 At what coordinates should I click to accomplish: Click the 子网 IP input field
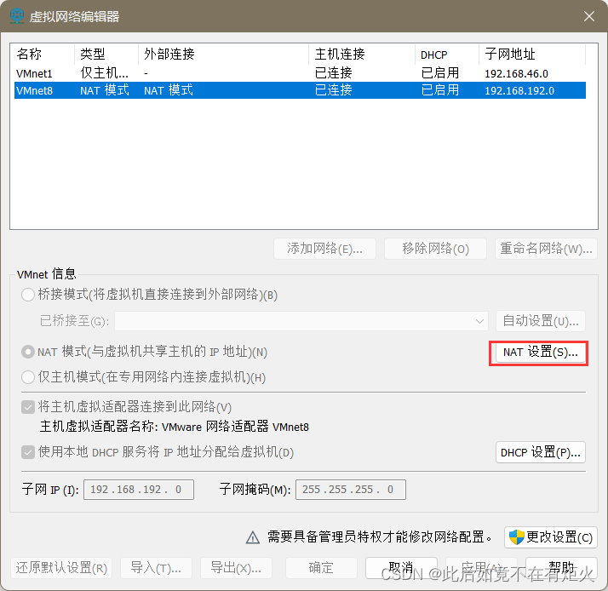point(139,490)
